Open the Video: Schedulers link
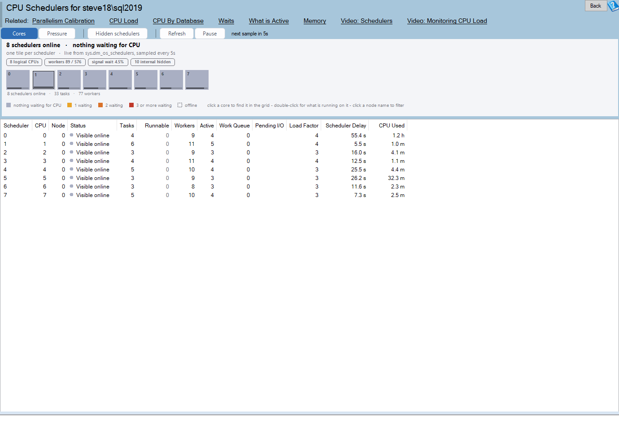Viewport: 619px width, 438px height. coord(366,21)
